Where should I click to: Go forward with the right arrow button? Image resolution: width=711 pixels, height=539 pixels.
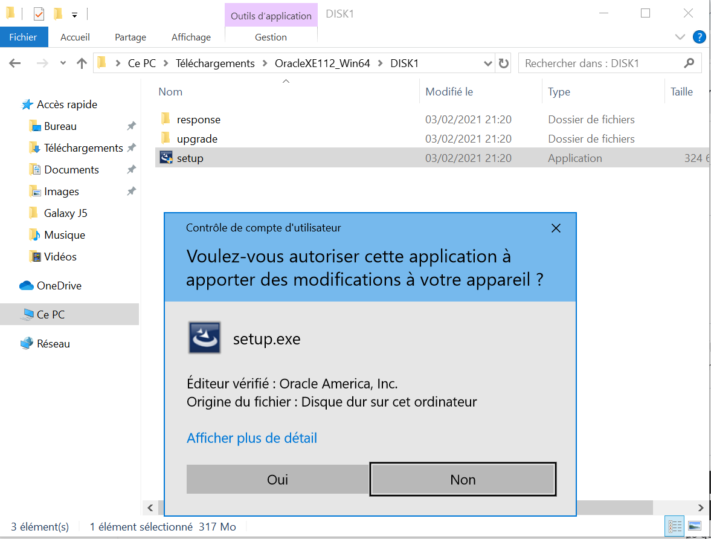42,63
